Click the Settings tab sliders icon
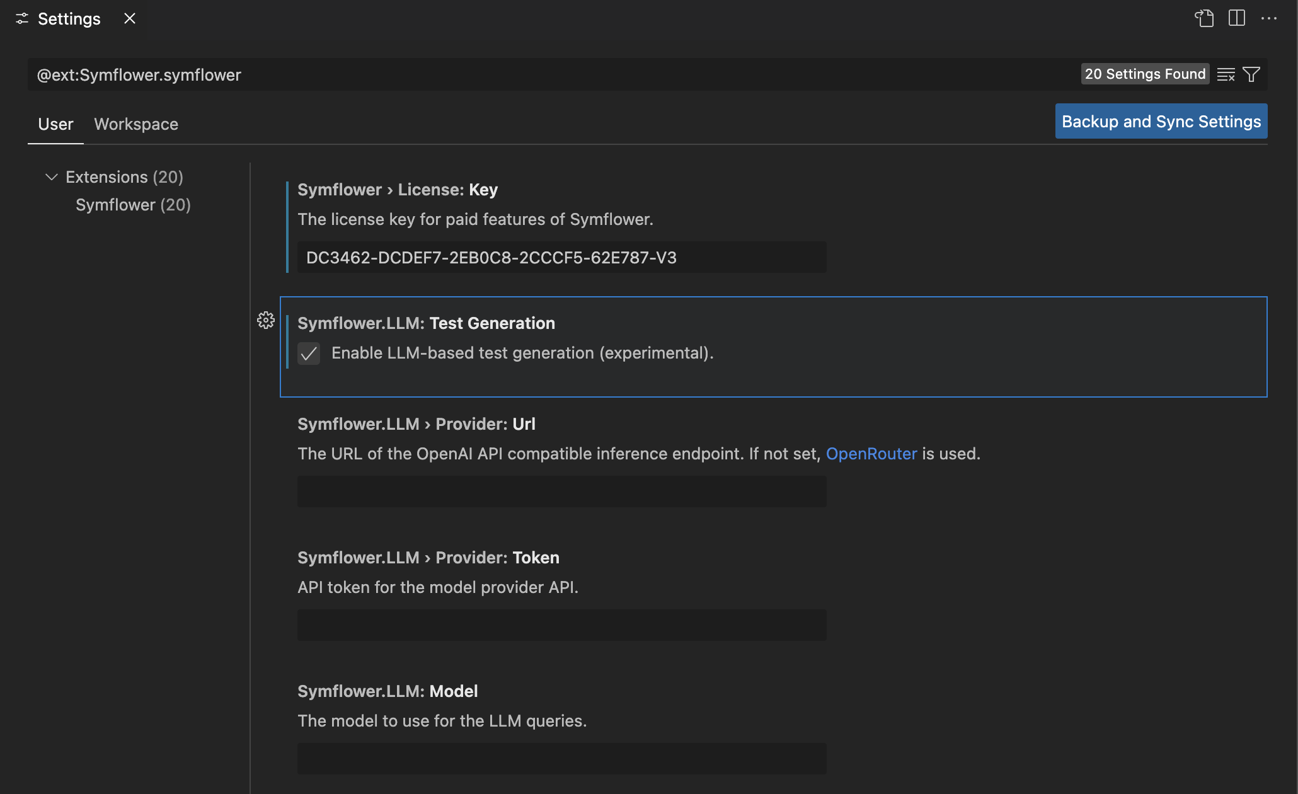Screen dimensions: 1298x794 pyautogui.click(x=22, y=19)
